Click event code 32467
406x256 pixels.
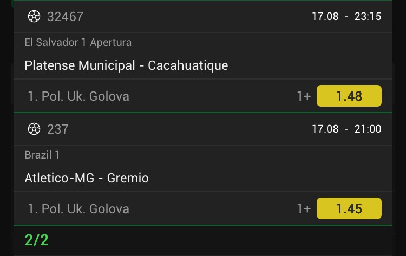click(66, 17)
